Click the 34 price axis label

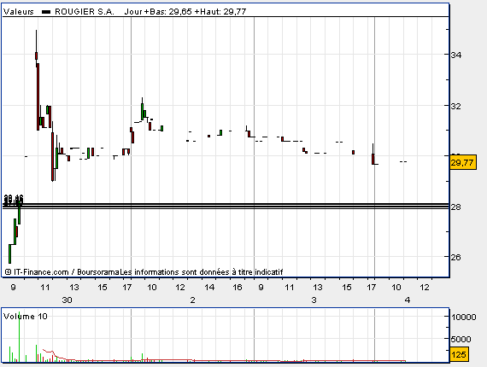pyautogui.click(x=456, y=55)
